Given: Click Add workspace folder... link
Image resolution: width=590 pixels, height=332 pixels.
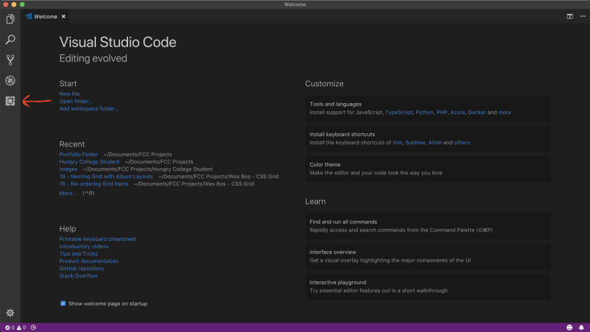Looking at the screenshot, I should 88,108.
